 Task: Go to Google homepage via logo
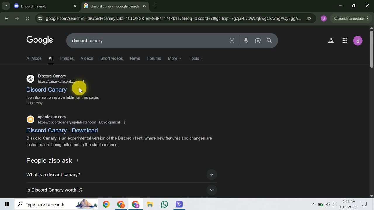click(x=40, y=40)
